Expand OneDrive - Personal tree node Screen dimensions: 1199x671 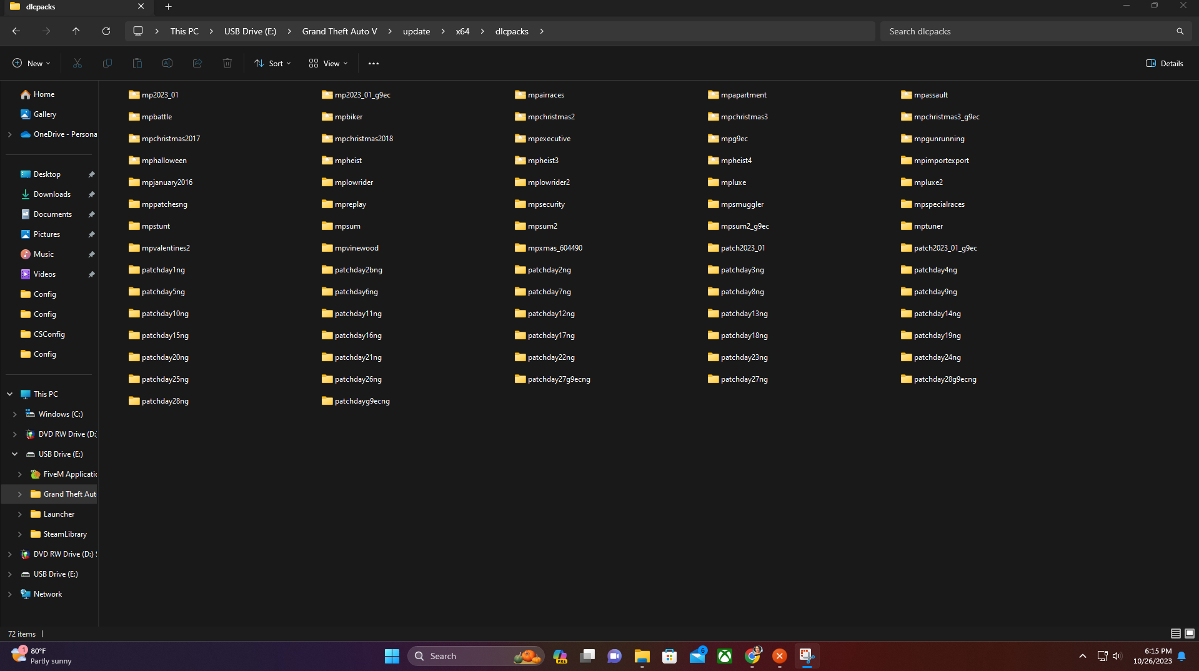(x=9, y=134)
